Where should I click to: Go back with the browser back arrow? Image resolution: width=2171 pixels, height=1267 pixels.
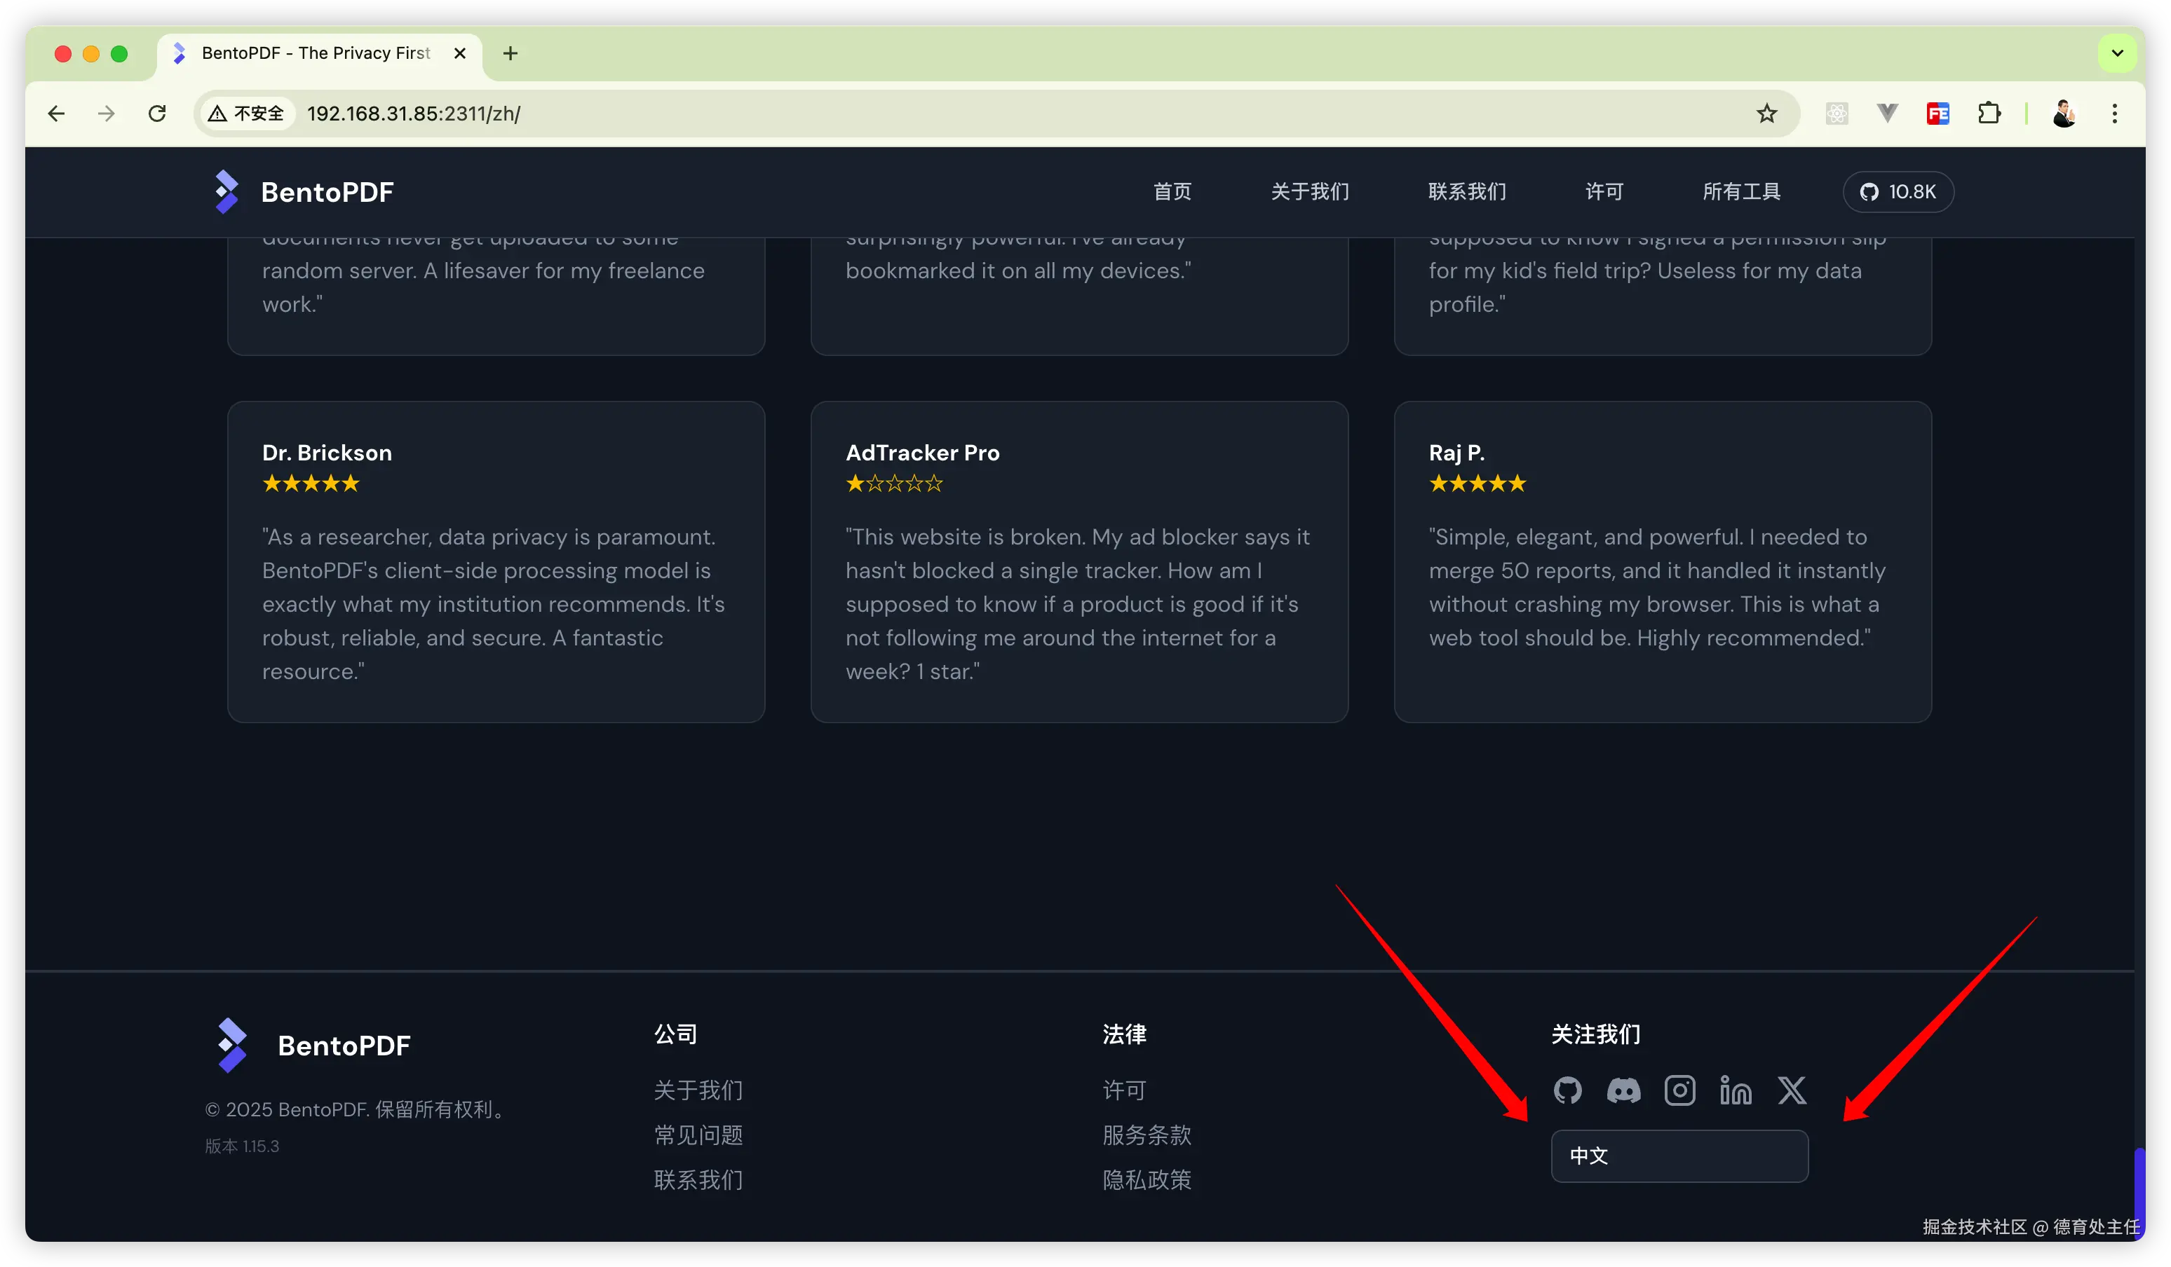[57, 114]
